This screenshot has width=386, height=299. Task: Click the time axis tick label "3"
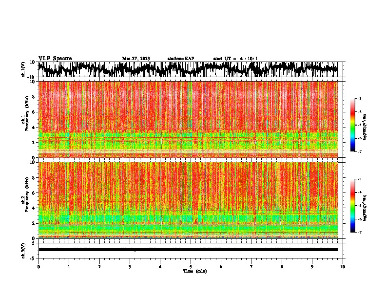(130, 267)
